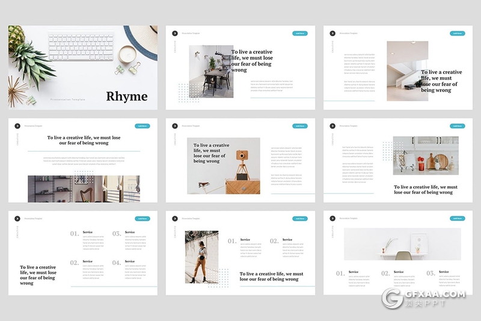Select the vintage camera on tripod photo
481x321 pixels.
[224, 166]
